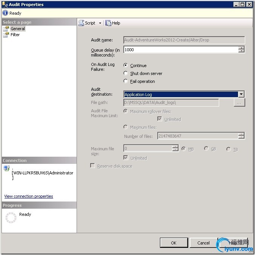Increase maximum file size spinner
The image size is (255, 255).
[x=175, y=147]
